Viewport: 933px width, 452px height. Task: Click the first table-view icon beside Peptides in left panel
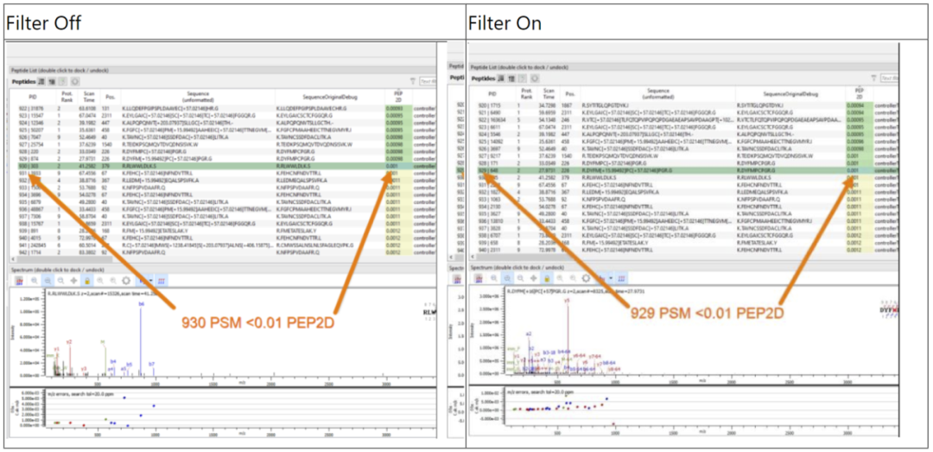(x=41, y=80)
